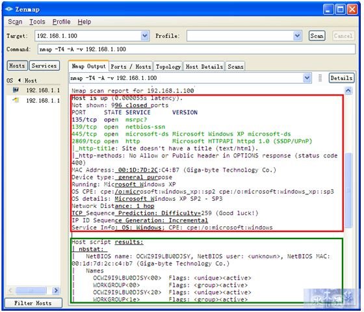Viewport: 364px width, 312px height.
Task: Click the 'Nmap scan report for 192.168.1.100' line
Action: point(133,91)
